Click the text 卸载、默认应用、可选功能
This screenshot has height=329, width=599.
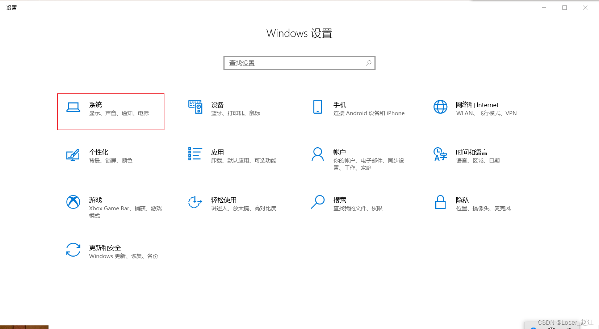[244, 161]
